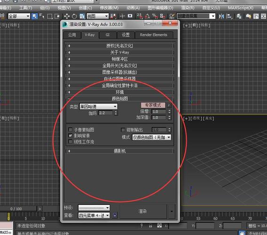267x235 pixels.
Task: Toggle the Window/Crossing selection icon
Action: tap(56, 16)
